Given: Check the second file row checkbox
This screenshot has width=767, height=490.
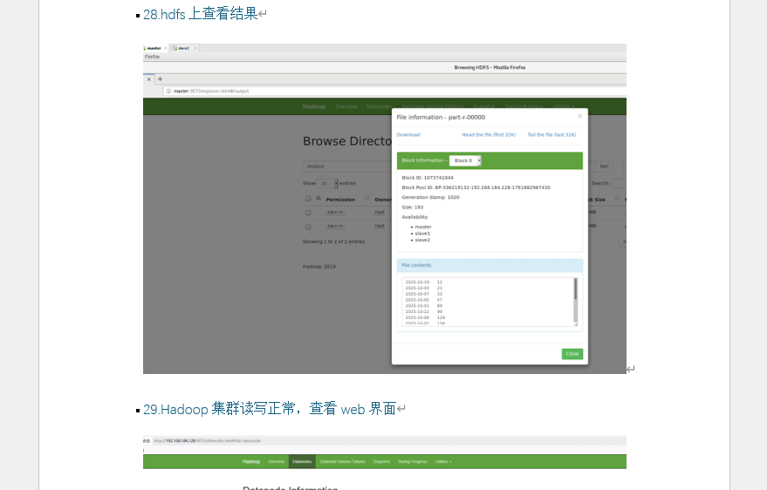Looking at the screenshot, I should point(308,226).
